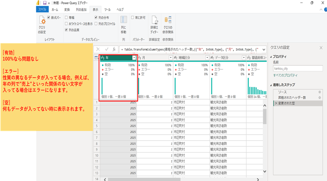327x181 pixels.
Task: Enable the 列のプロファイル checkbox
Action: click(96, 24)
